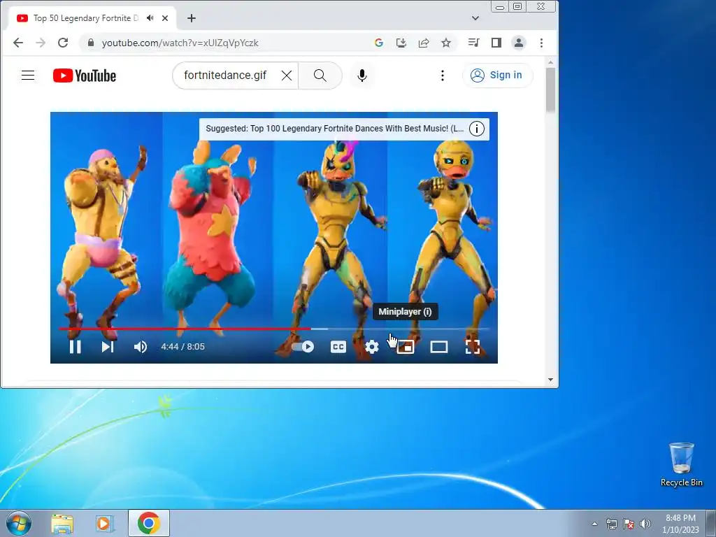Image resolution: width=716 pixels, height=537 pixels.
Task: Install app icon in address bar
Action: click(401, 43)
